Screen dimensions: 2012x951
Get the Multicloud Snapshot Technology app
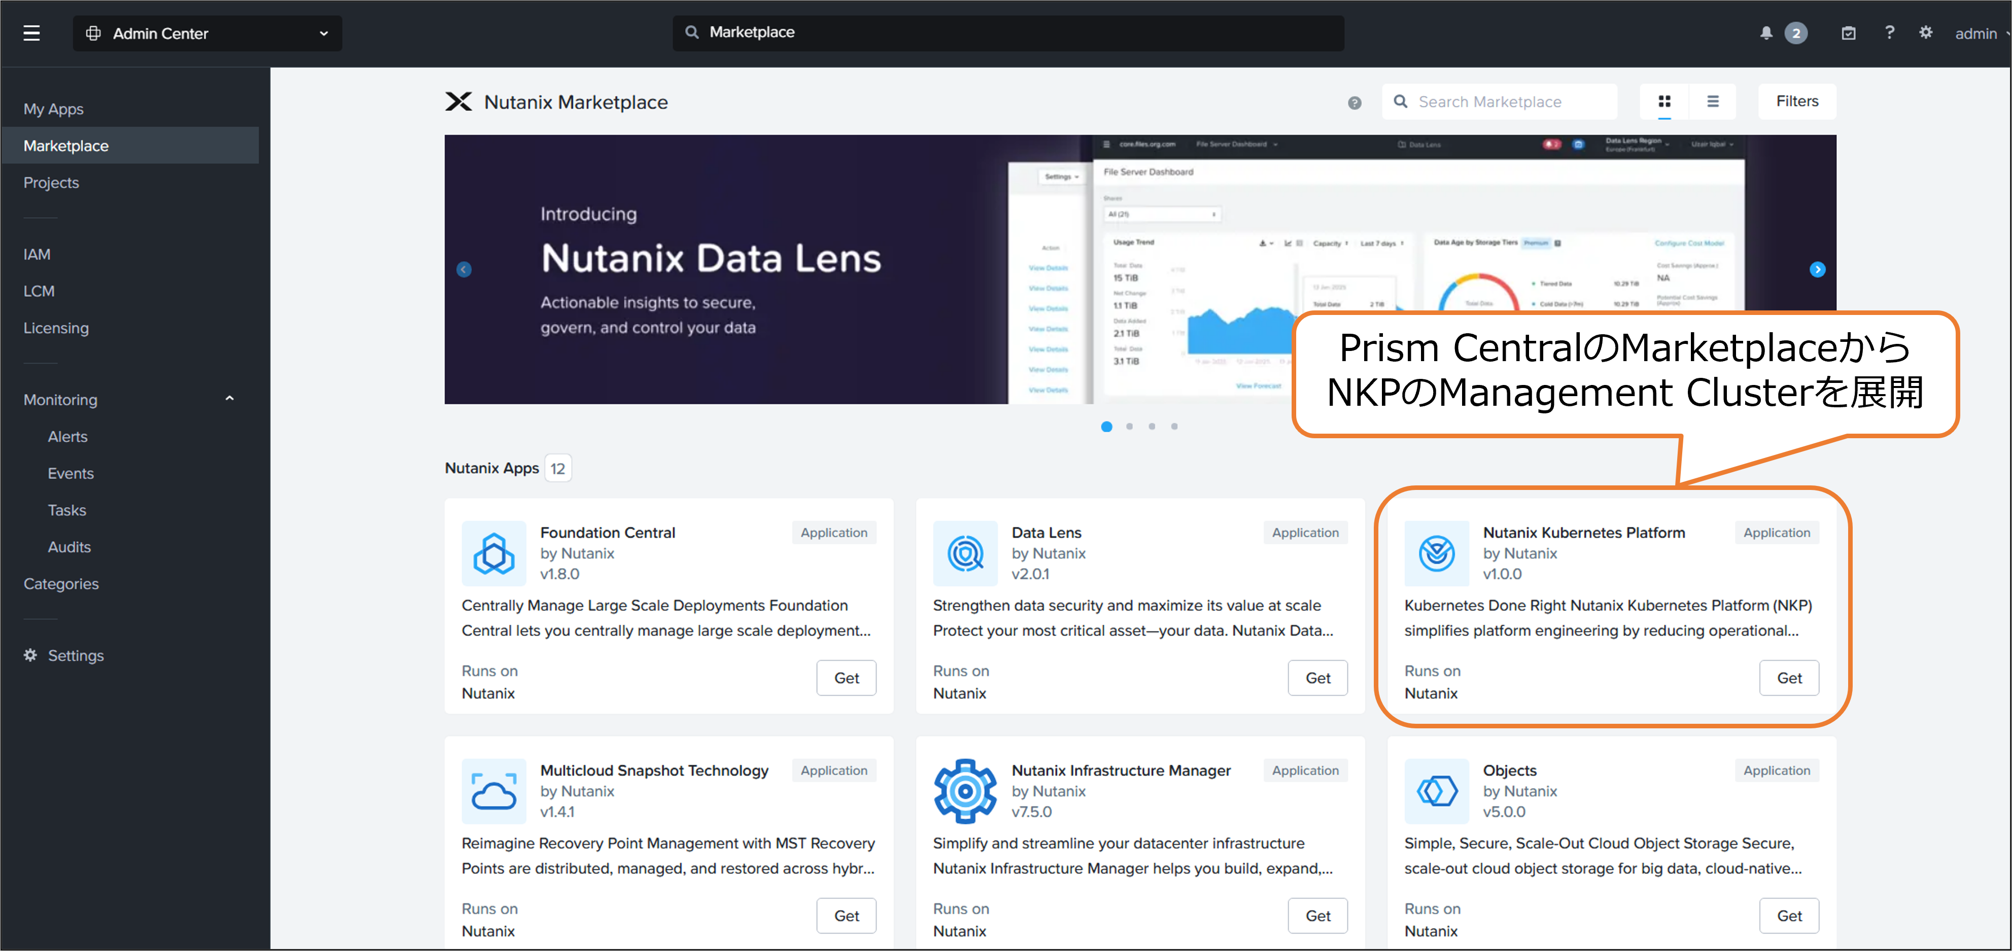click(x=846, y=916)
